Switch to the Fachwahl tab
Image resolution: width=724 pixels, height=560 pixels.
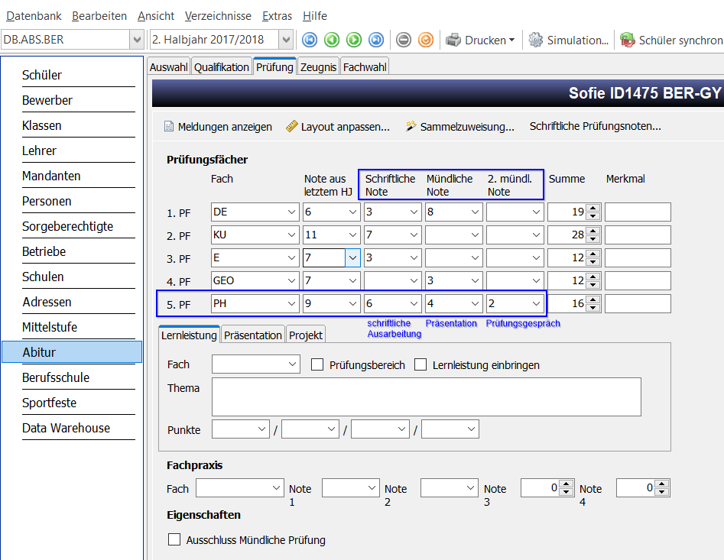365,67
